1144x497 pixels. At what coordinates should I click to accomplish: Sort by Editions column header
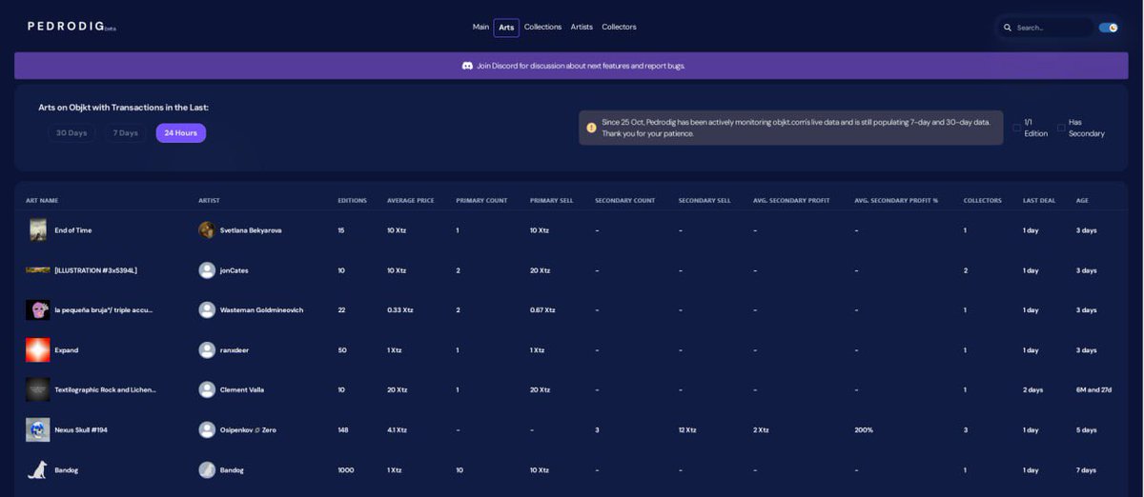pyautogui.click(x=352, y=201)
